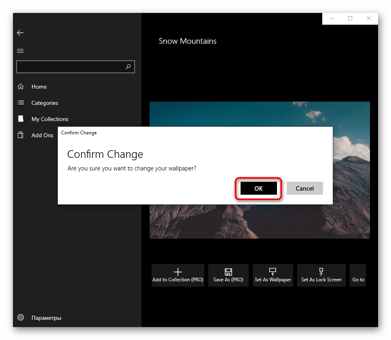Screen dimensions: 391x340
Task: Click the back arrow in the sidebar
Action: tap(20, 33)
